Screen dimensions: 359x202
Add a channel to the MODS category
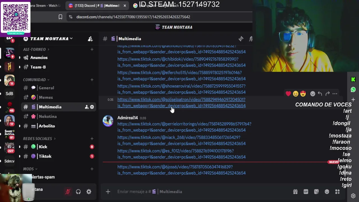coord(92,169)
